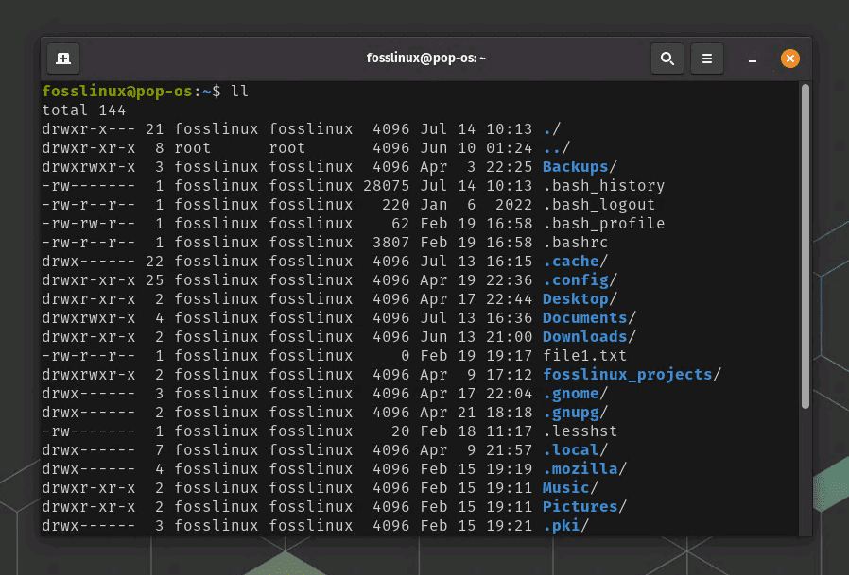Minimize the terminal window
The image size is (849, 575).
tap(752, 59)
